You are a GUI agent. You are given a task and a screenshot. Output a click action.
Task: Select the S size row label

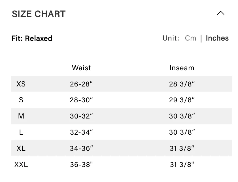tap(21, 100)
